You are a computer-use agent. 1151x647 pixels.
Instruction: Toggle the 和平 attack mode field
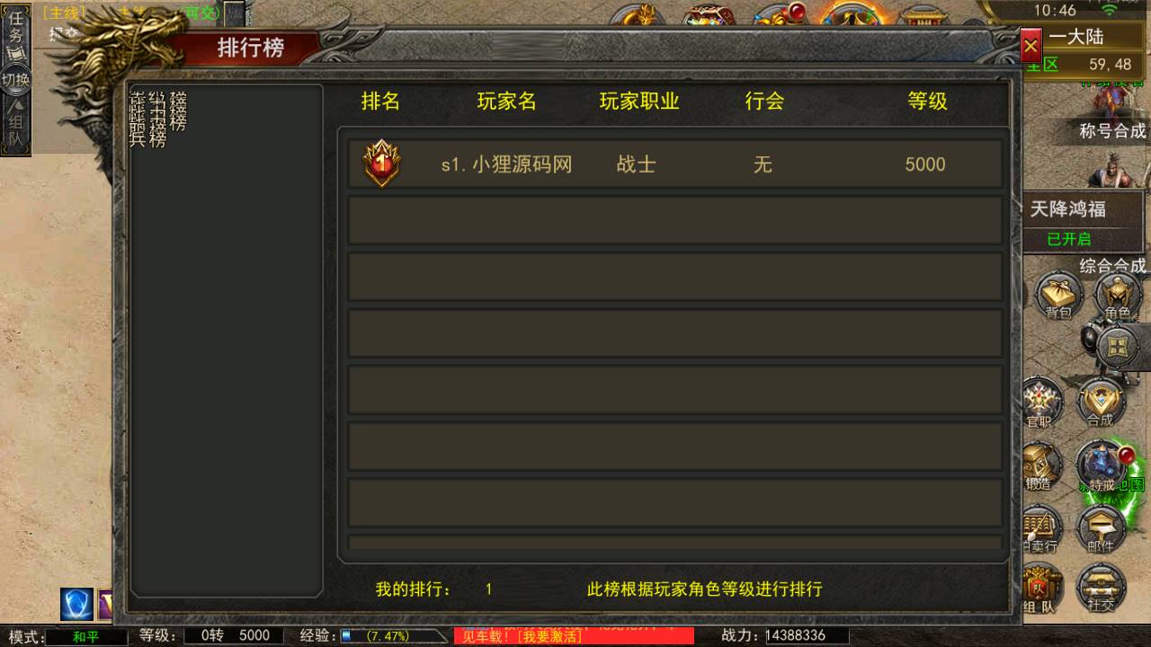[86, 636]
